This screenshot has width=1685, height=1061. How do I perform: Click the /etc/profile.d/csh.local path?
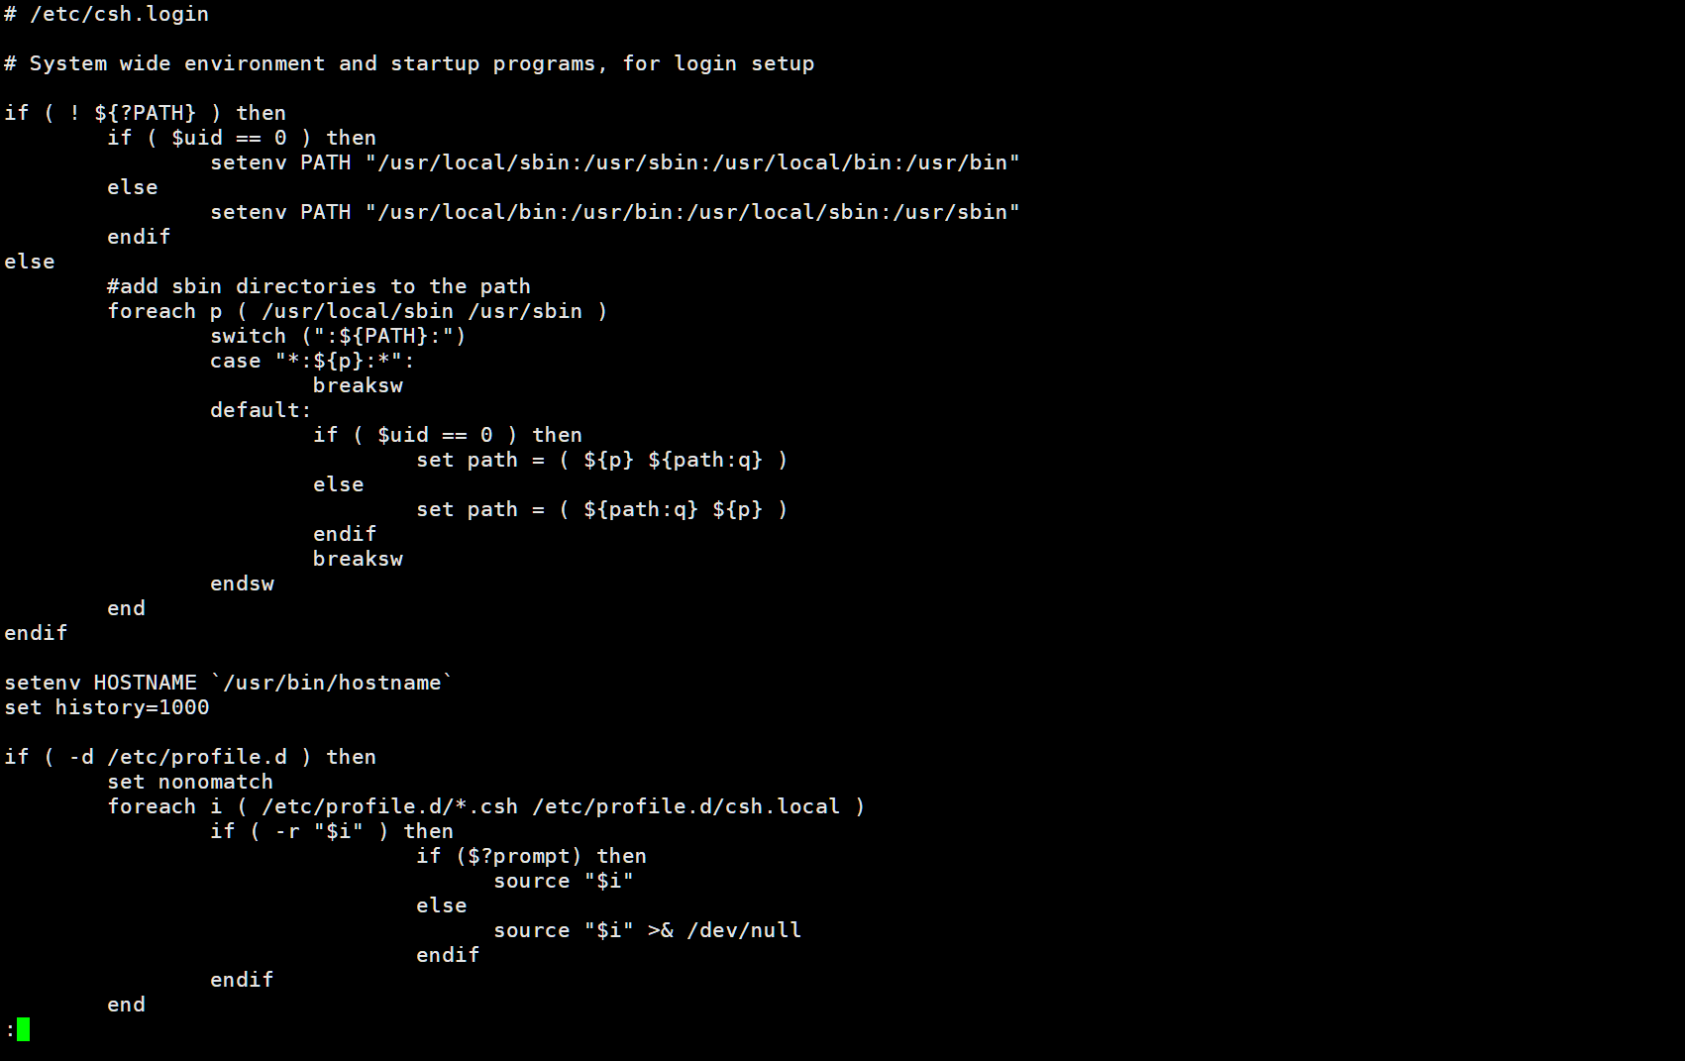pyautogui.click(x=685, y=806)
